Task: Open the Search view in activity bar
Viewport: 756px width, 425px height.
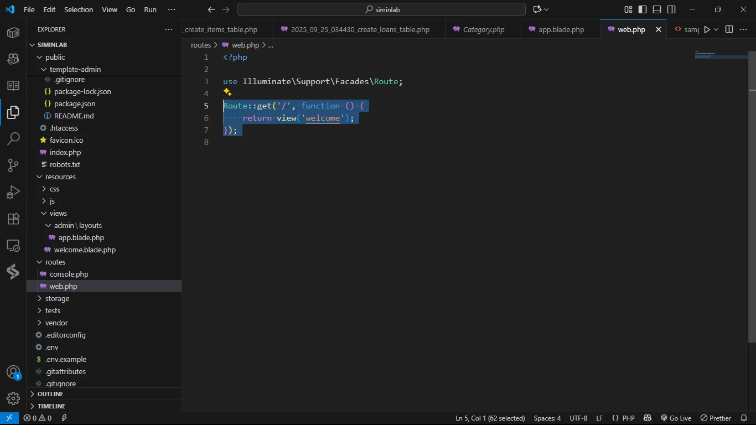Action: coord(13,138)
